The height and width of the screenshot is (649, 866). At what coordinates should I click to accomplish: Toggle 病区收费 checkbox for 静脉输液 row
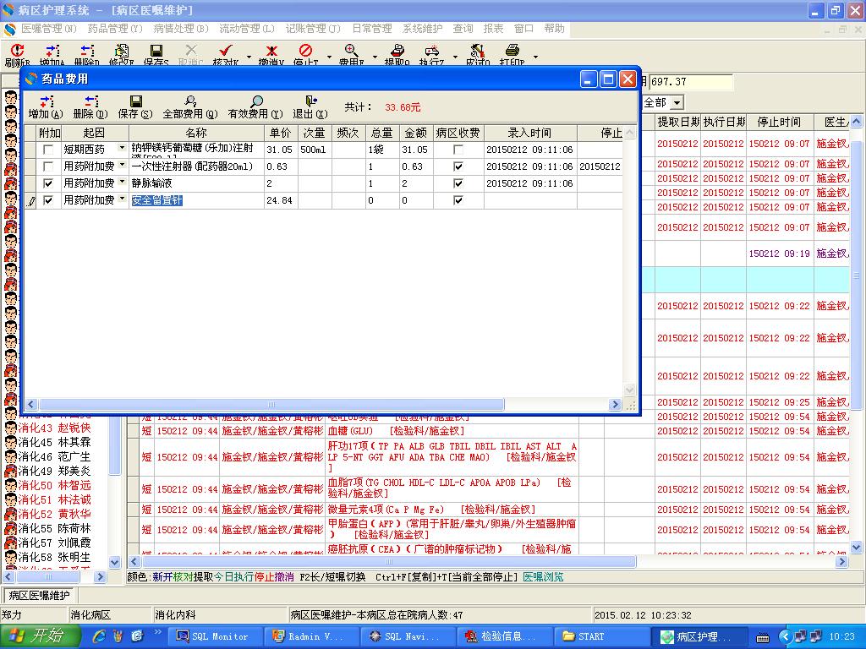[x=458, y=183]
